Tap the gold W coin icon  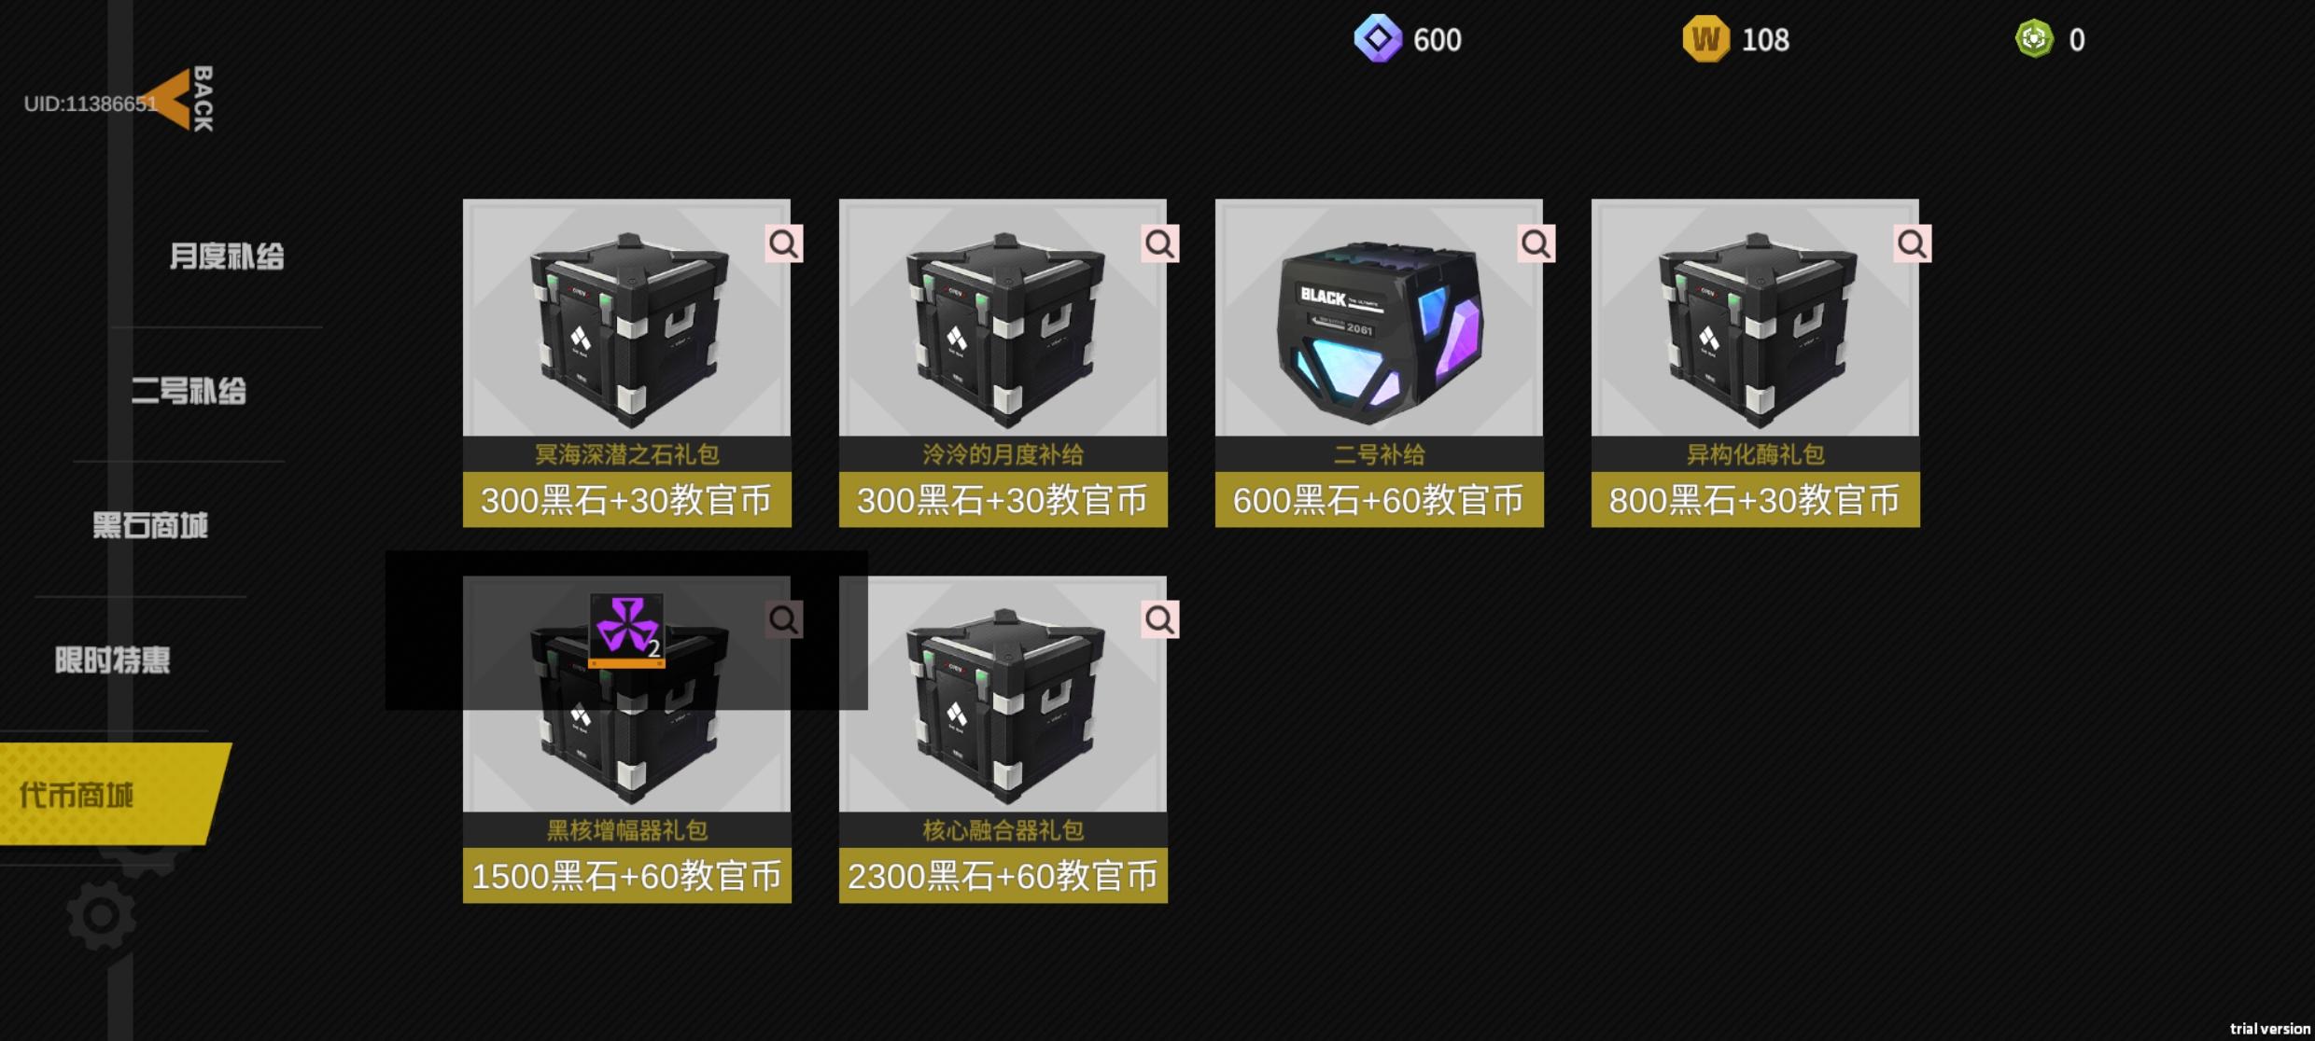[1705, 39]
